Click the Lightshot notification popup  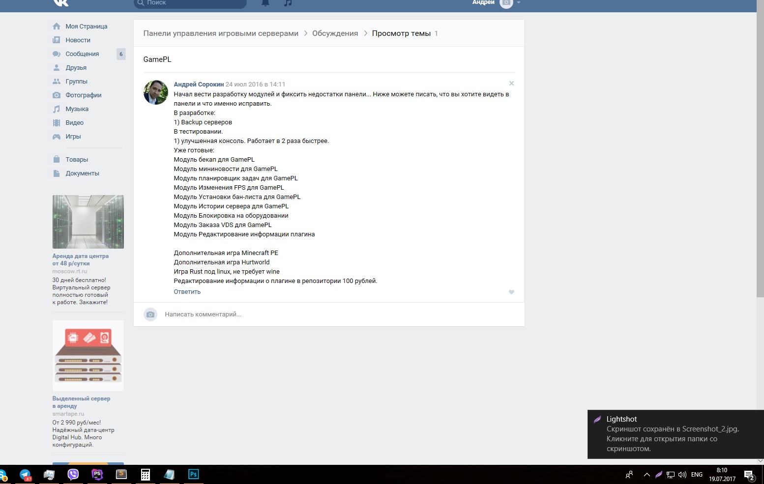[676, 434]
